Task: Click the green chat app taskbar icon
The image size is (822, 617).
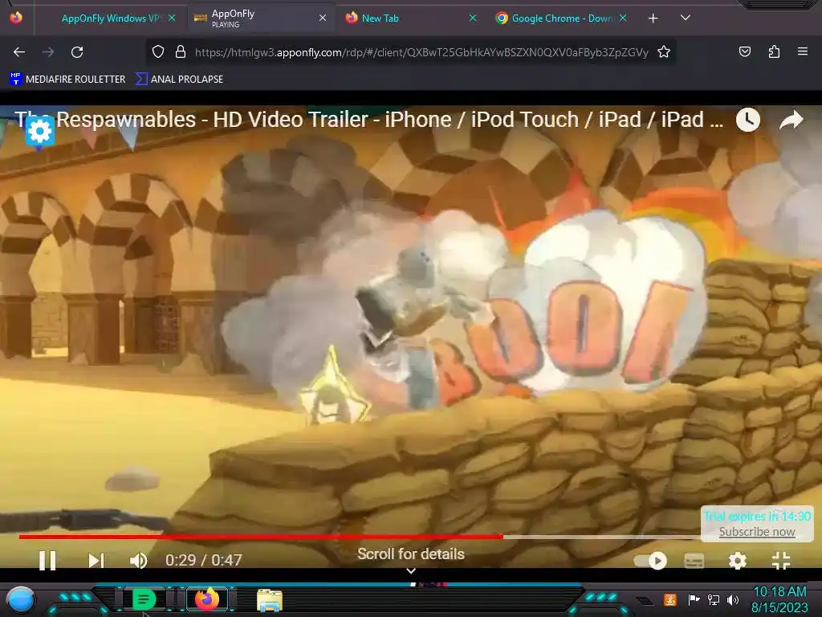Action: [x=143, y=599]
